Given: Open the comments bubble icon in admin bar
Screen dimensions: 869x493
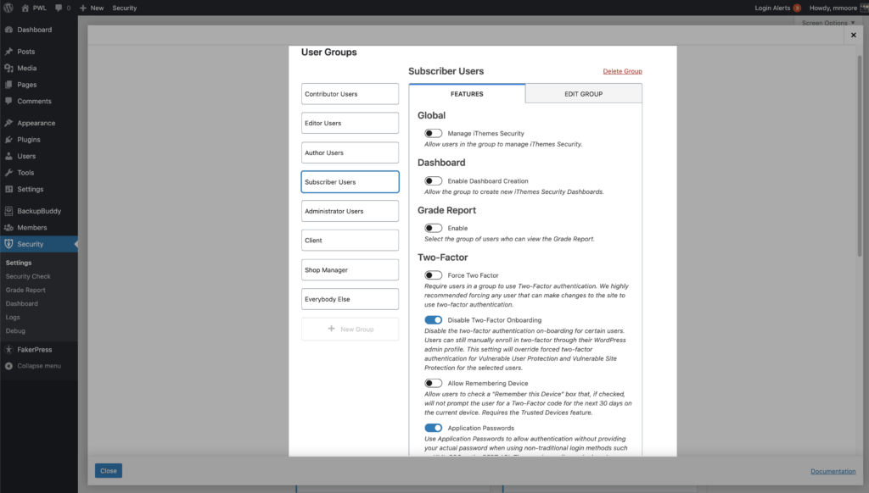Looking at the screenshot, I should coord(59,8).
